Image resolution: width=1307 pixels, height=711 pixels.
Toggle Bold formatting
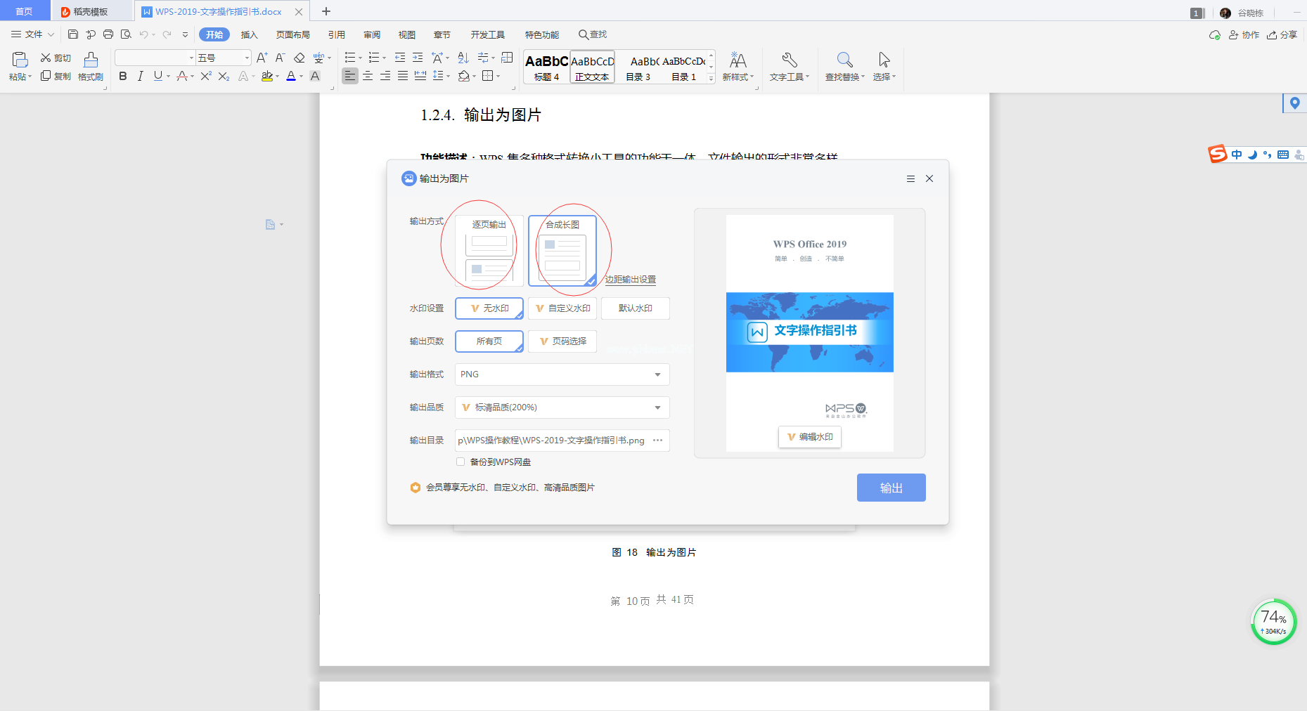coord(123,76)
